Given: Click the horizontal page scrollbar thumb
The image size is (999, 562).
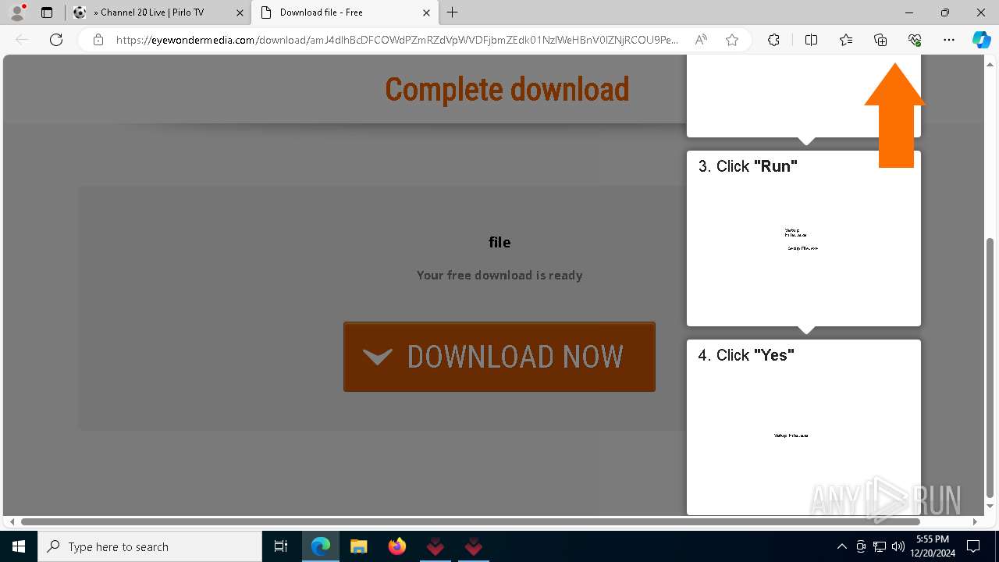Looking at the screenshot, I should click(470, 521).
